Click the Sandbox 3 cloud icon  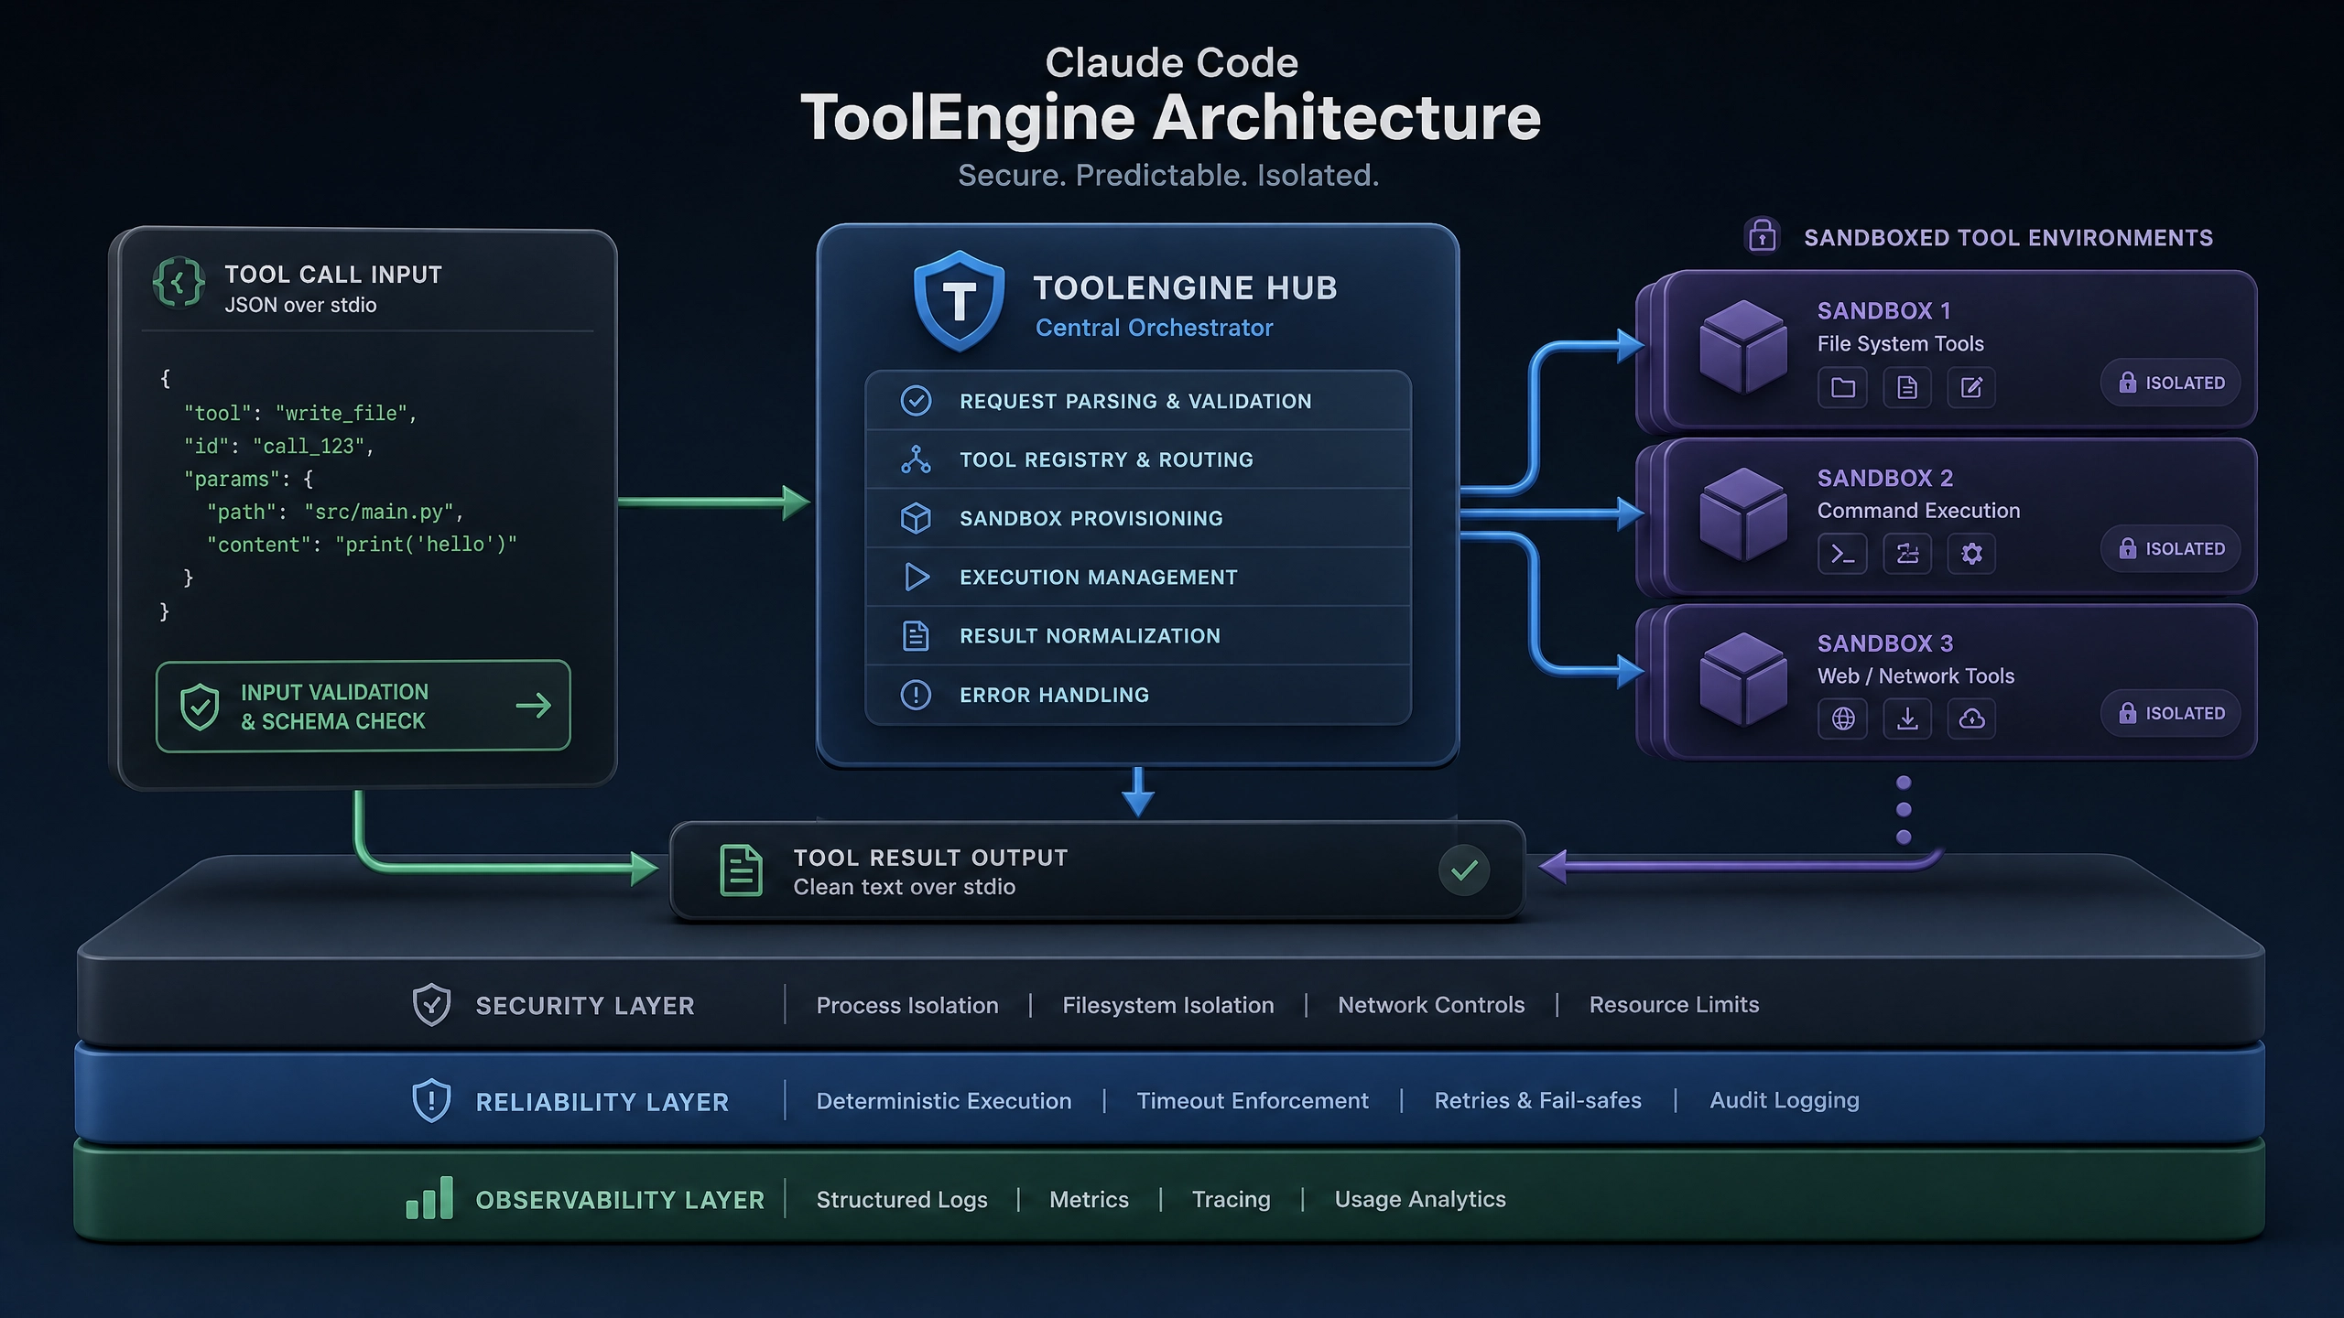click(x=1971, y=718)
